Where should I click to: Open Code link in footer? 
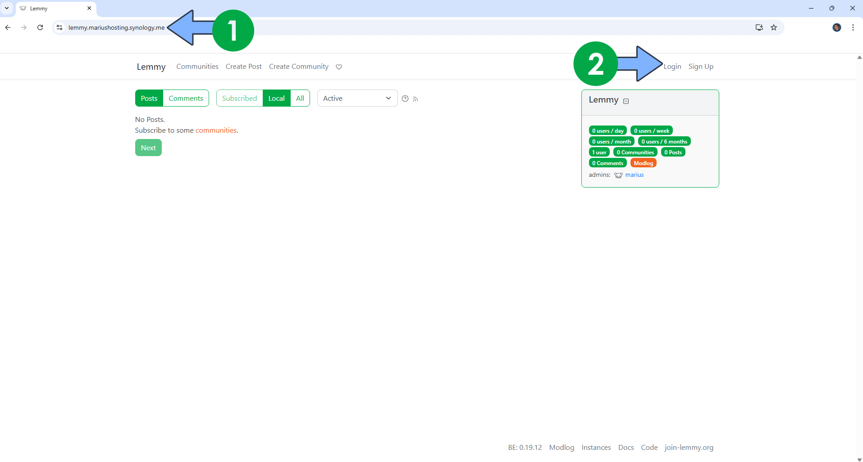point(649,448)
